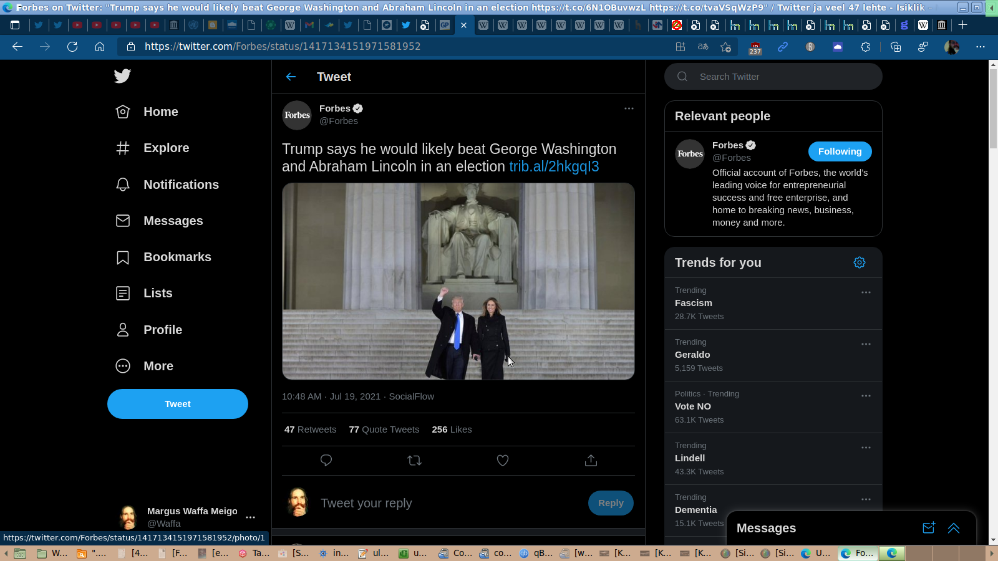The image size is (998, 561).
Task: Click the retweet icon
Action: 414,461
